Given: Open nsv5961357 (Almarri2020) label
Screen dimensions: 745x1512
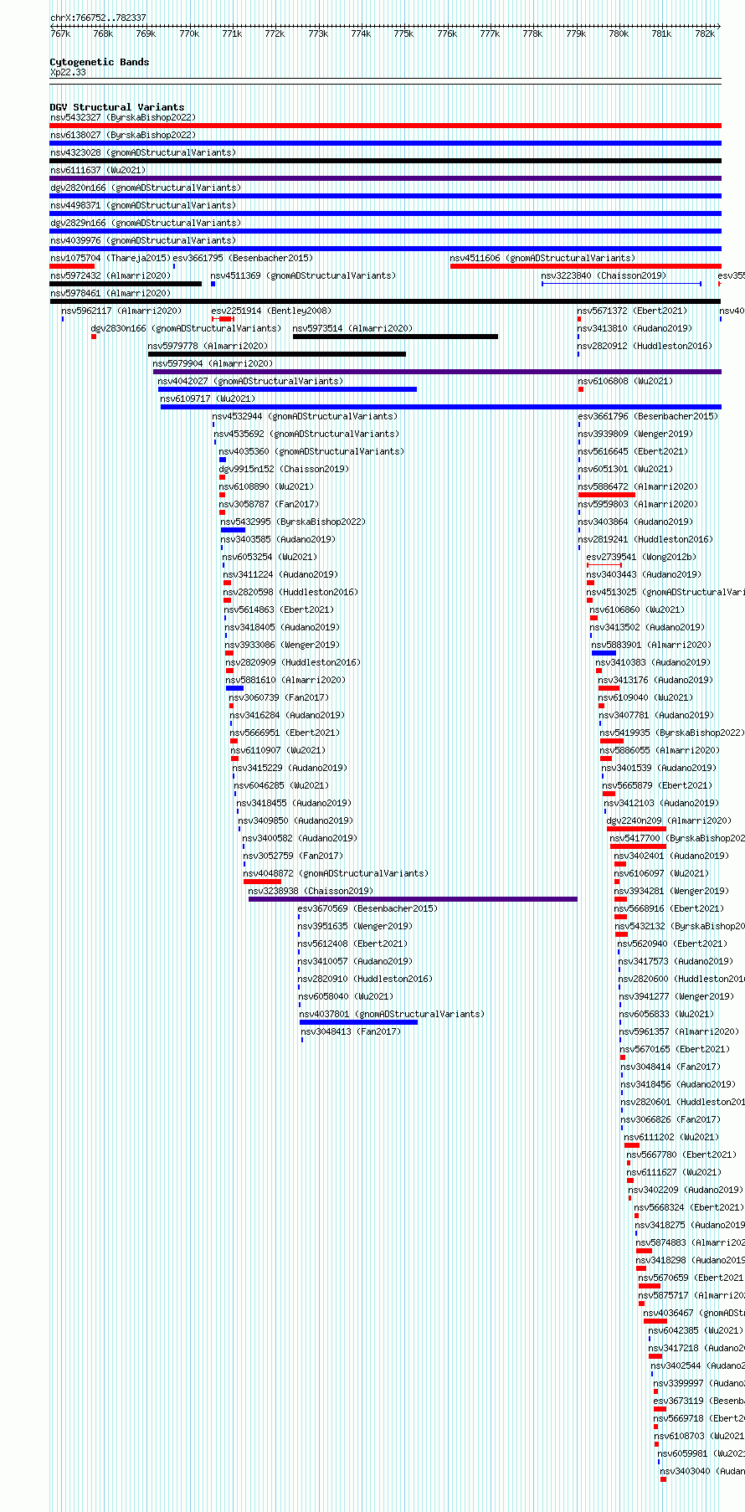Looking at the screenshot, I should coord(680,1031).
